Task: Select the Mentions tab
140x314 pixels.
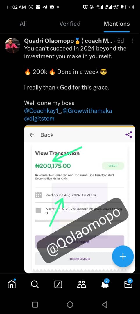Action: 117,24
